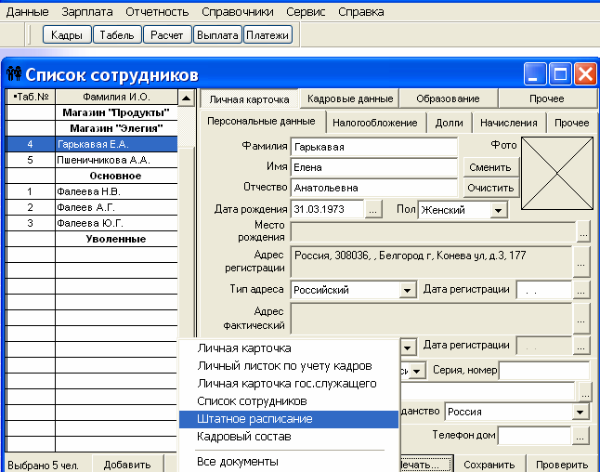The height and width of the screenshot is (472, 600).
Task: Open the Прочее sub-tab next to Начисления
Action: (572, 123)
